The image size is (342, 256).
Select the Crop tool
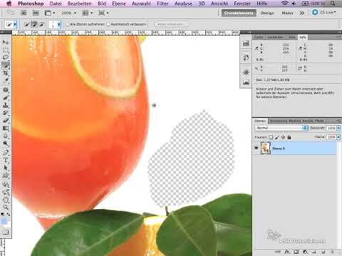[6, 73]
